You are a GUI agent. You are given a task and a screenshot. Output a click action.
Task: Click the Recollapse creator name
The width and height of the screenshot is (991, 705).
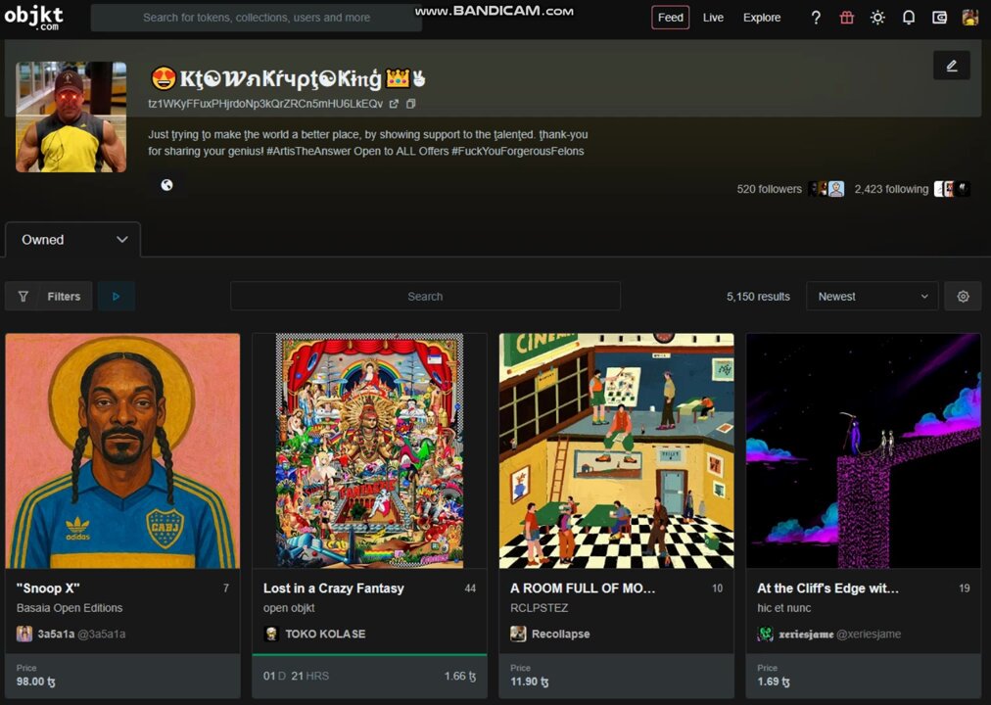click(560, 634)
